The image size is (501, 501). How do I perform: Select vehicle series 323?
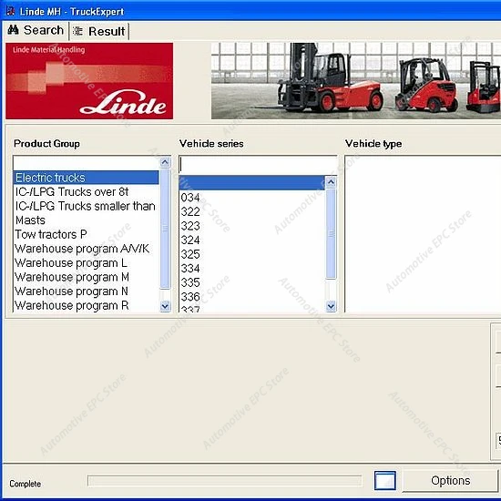pyautogui.click(x=252, y=226)
